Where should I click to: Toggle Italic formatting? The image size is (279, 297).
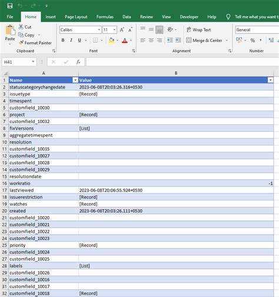[71, 40]
